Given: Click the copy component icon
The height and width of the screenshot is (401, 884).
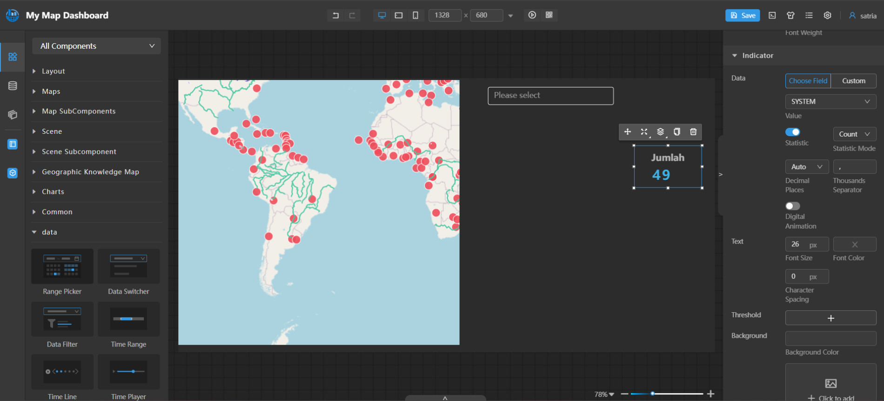Looking at the screenshot, I should tap(676, 132).
